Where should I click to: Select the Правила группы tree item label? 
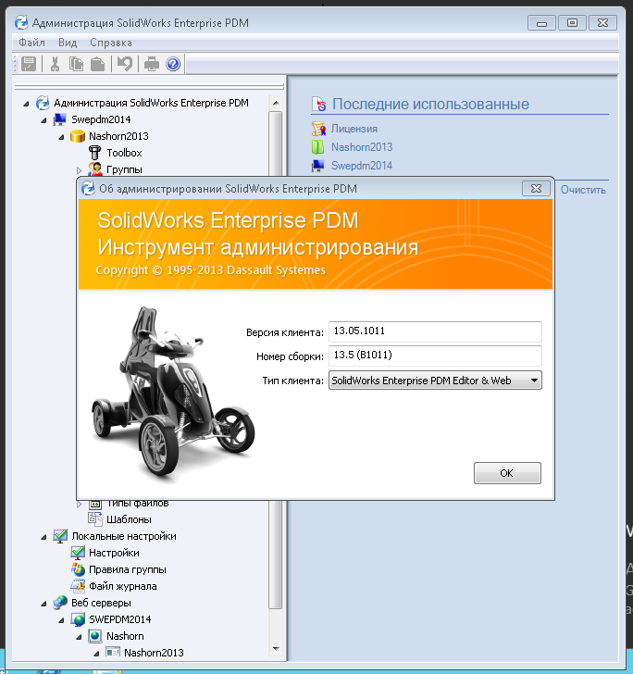tap(127, 569)
